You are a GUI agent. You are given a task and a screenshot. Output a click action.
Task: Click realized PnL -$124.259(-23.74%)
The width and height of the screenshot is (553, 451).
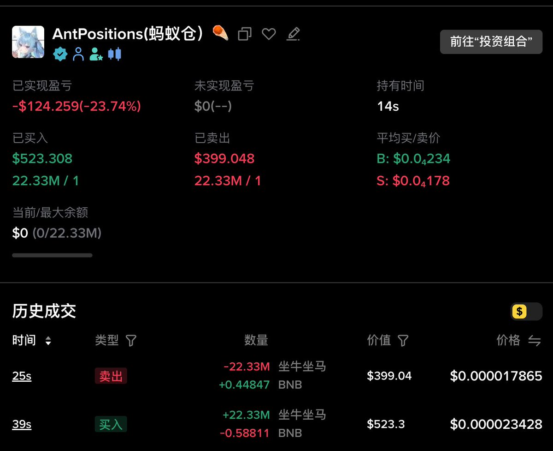point(76,107)
